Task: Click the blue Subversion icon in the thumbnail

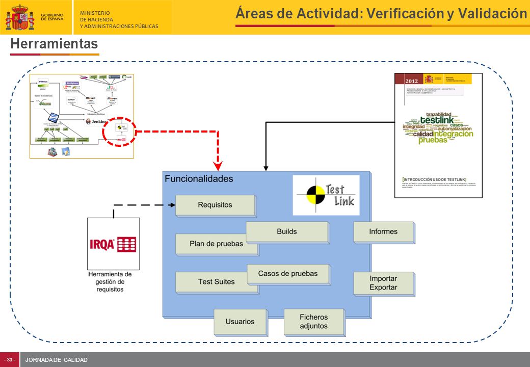Action: coord(54,118)
